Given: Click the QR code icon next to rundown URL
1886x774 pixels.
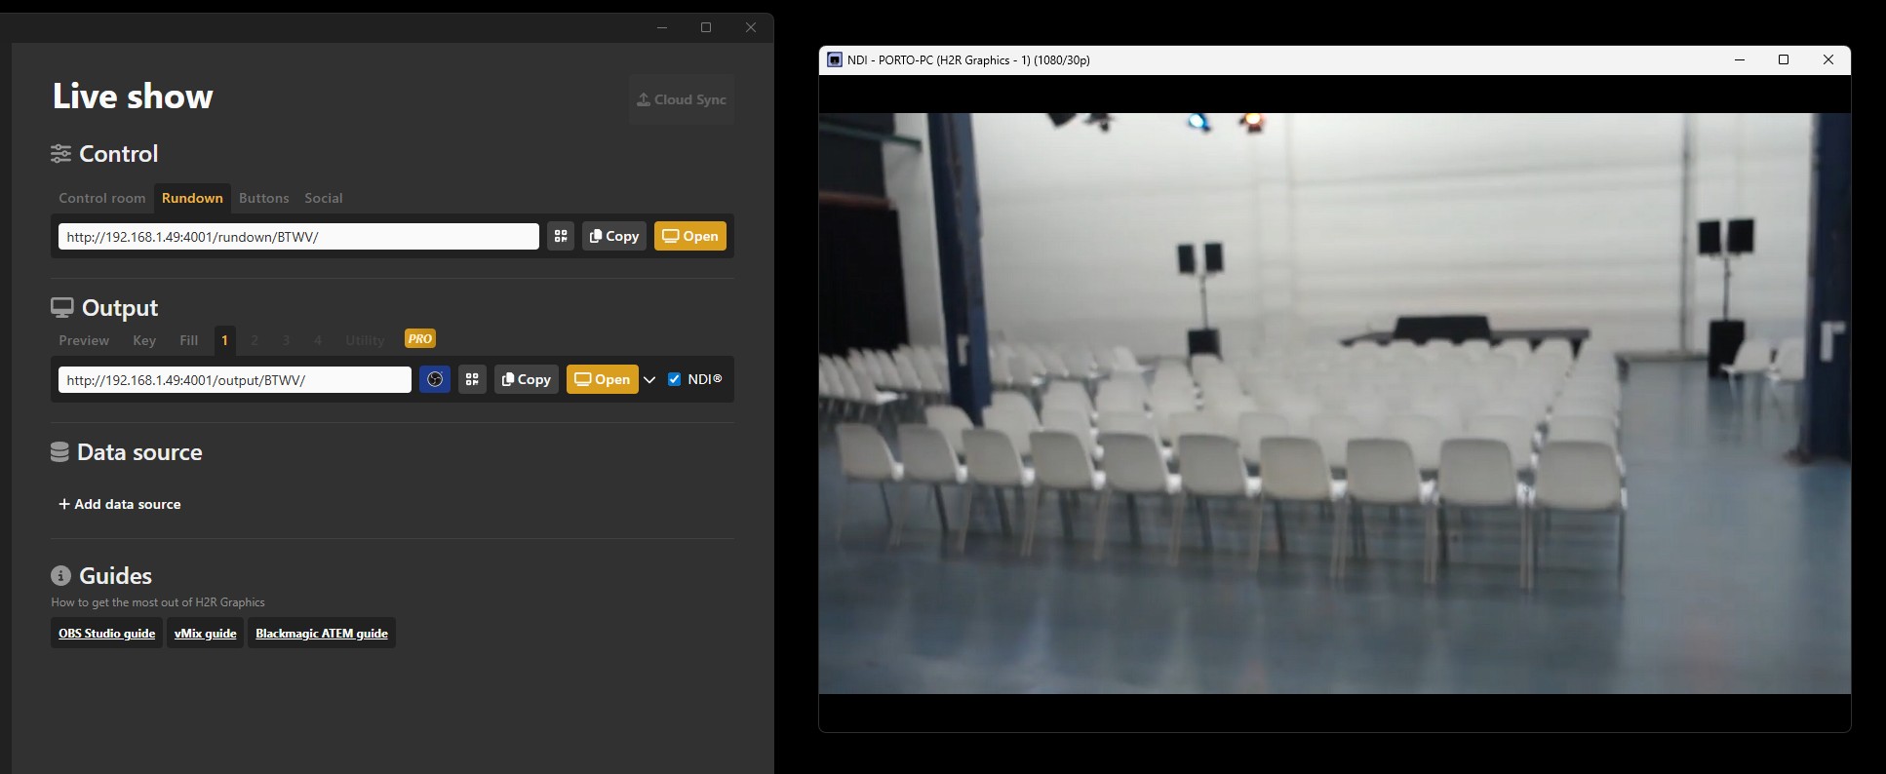Looking at the screenshot, I should (x=561, y=236).
